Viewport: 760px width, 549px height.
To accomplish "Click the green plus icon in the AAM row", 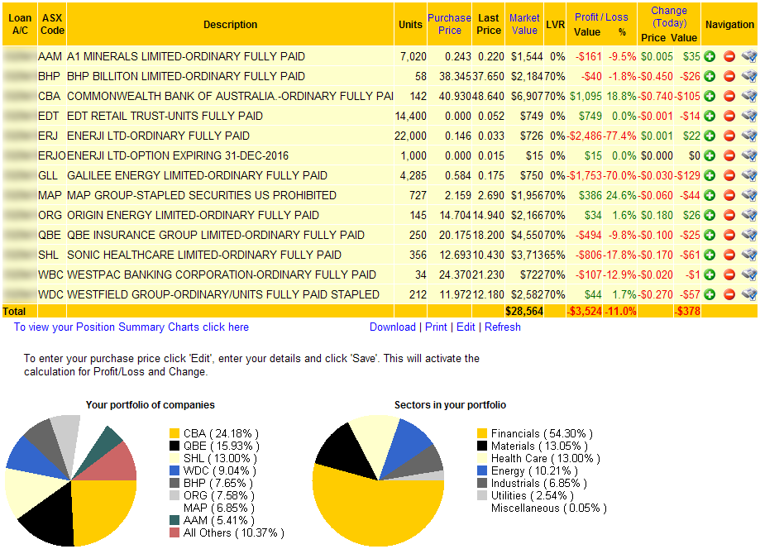I will [x=710, y=57].
